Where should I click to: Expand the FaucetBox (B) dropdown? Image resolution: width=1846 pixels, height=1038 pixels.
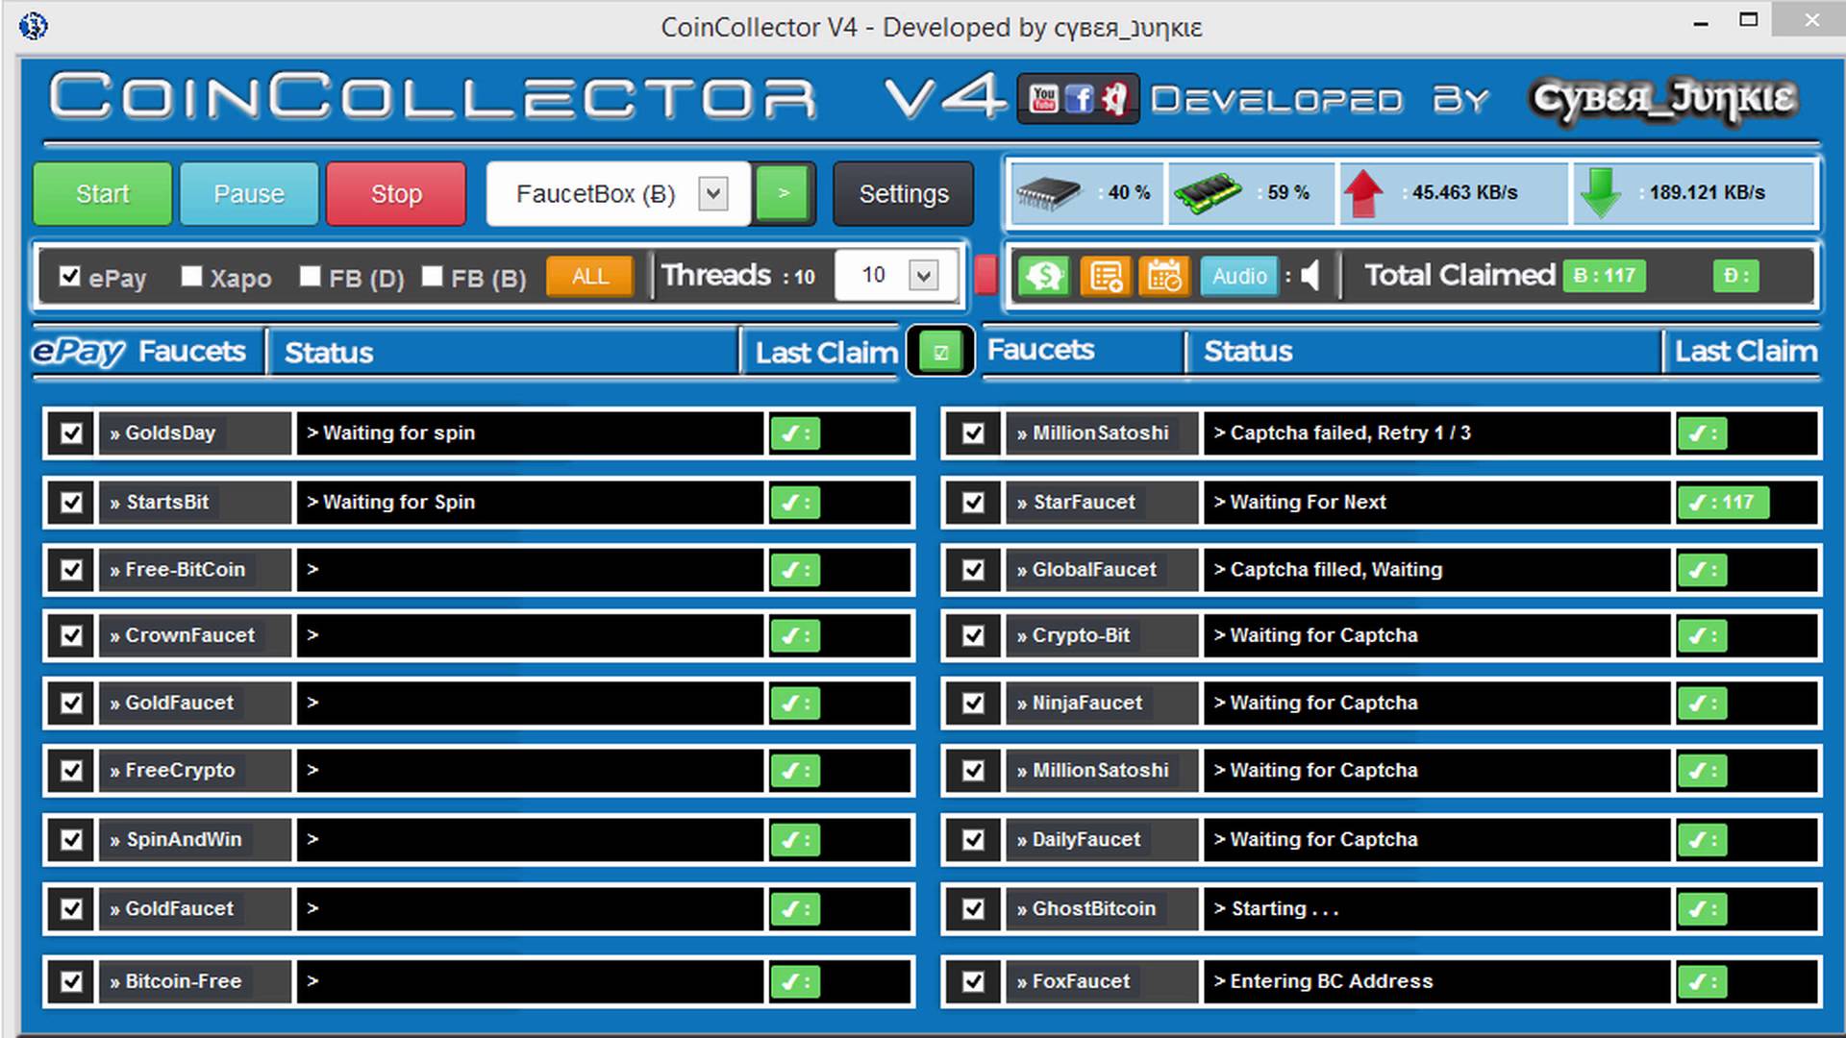click(x=715, y=194)
